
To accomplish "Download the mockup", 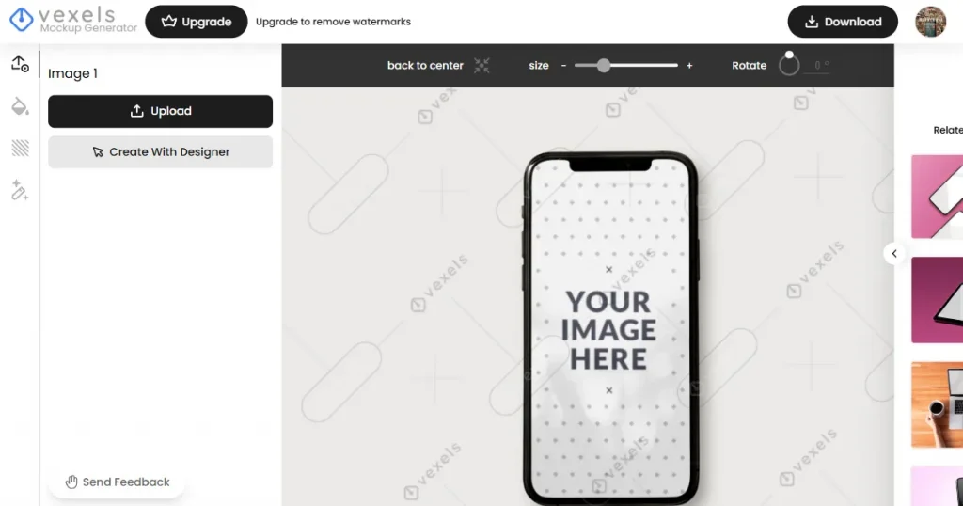I will point(843,22).
